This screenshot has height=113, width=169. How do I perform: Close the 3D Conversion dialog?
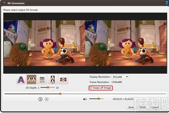point(167,3)
